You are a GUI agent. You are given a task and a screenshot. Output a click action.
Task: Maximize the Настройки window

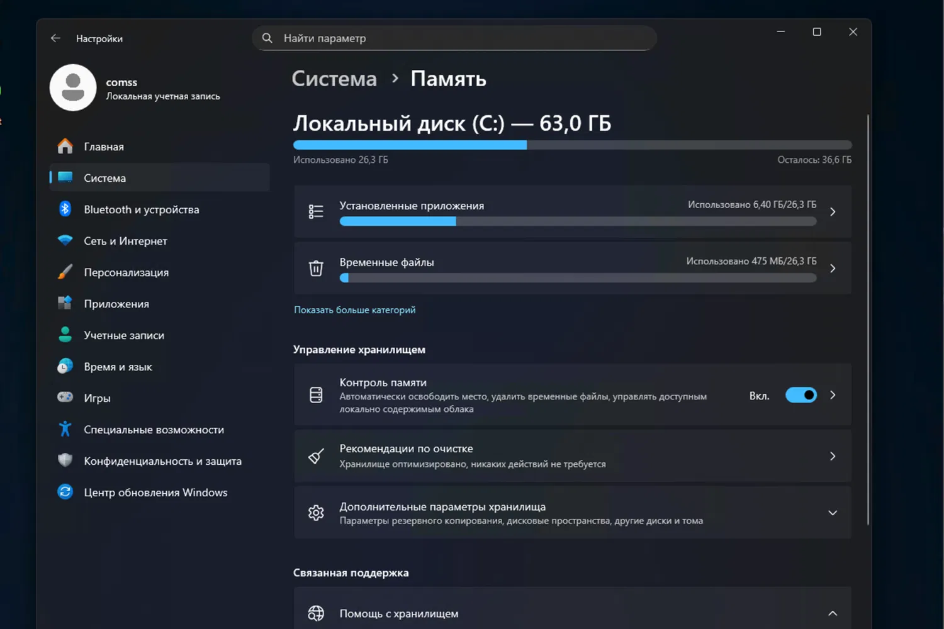[x=817, y=32]
